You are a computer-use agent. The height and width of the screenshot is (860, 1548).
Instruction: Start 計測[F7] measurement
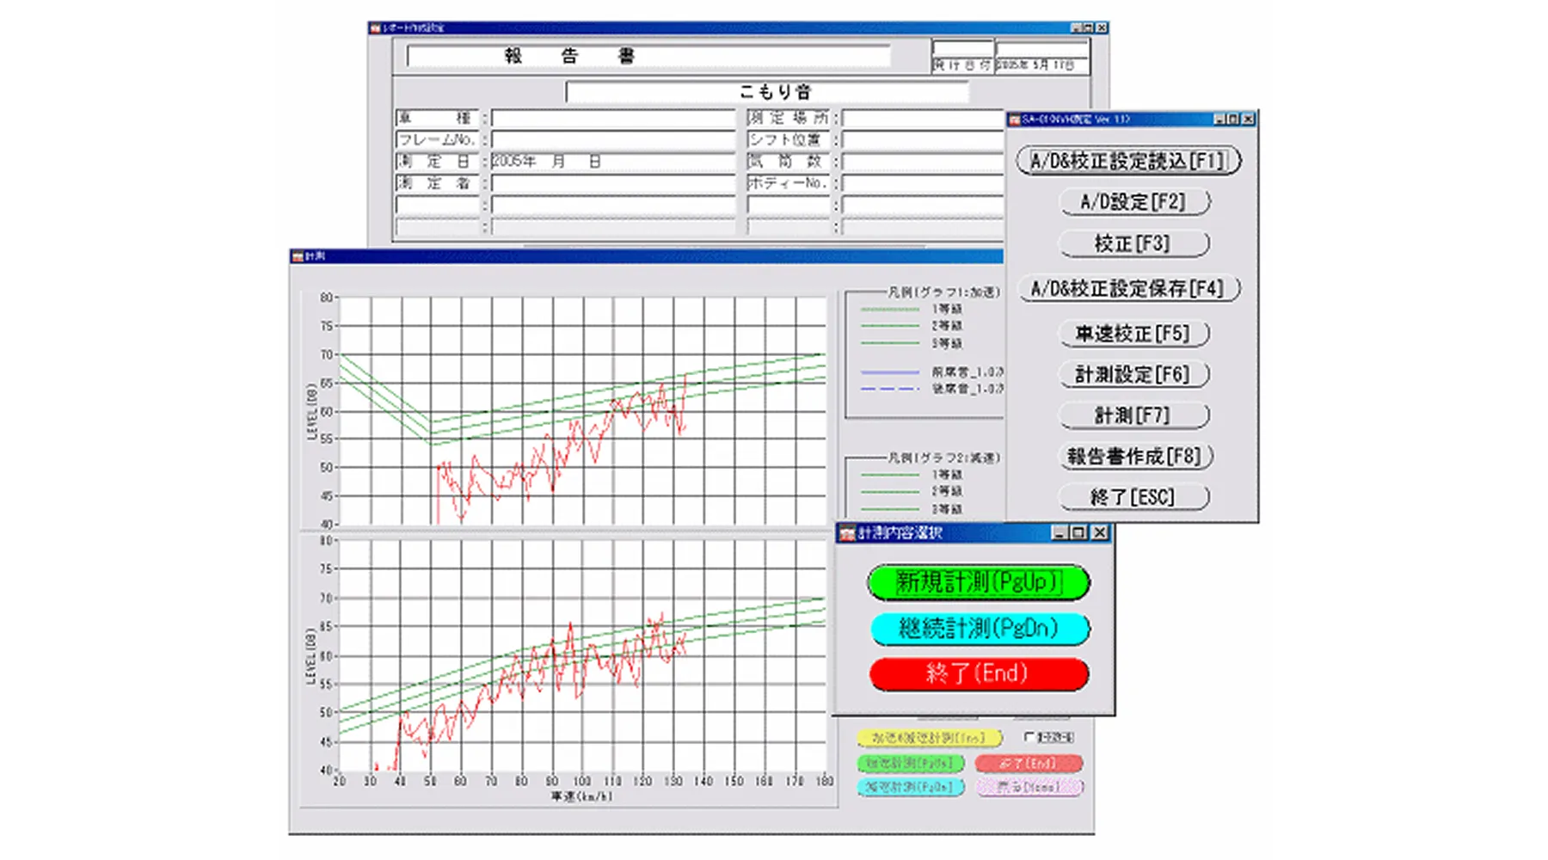click(1133, 415)
